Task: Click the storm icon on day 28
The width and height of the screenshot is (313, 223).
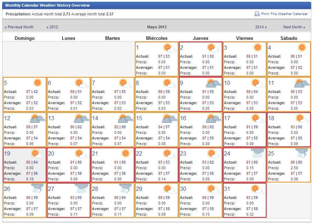Action: 125,189
